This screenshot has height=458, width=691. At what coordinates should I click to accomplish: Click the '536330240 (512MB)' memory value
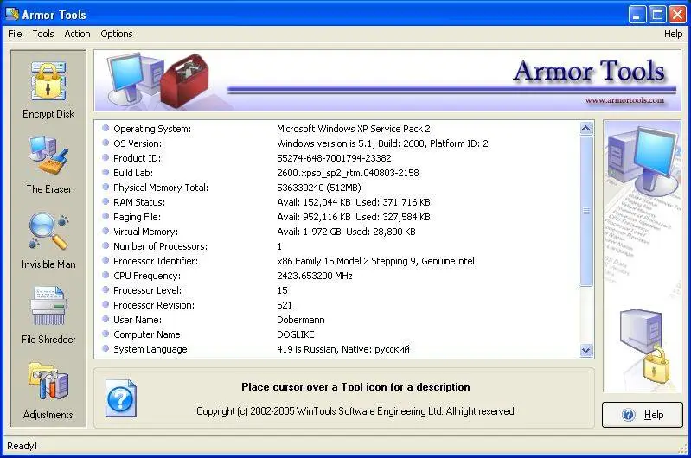pyautogui.click(x=319, y=188)
